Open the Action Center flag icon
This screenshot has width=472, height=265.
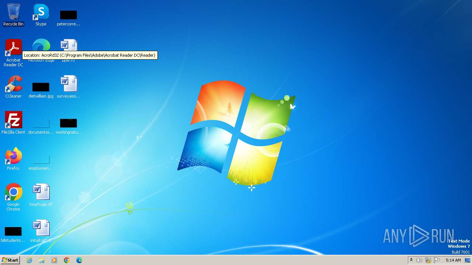(437, 260)
